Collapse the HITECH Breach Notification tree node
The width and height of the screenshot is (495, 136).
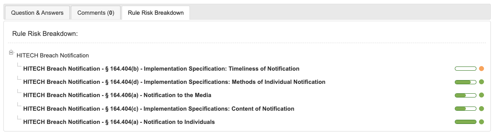[11, 53]
